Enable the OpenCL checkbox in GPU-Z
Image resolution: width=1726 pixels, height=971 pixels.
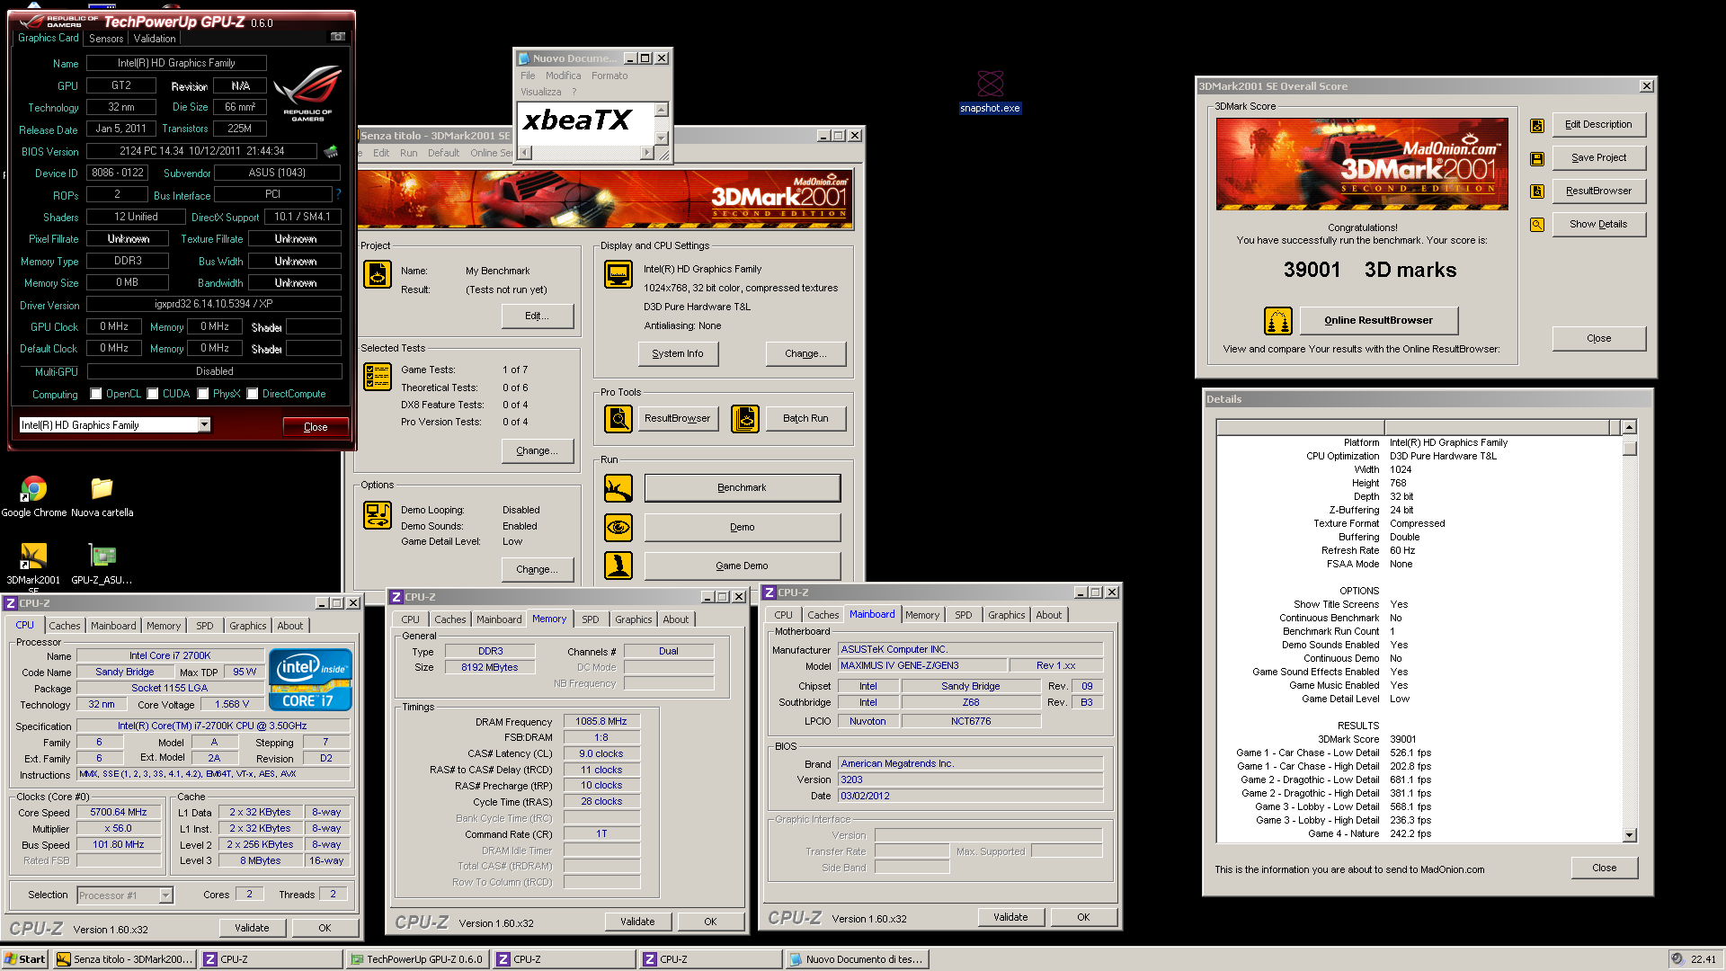[x=96, y=394]
